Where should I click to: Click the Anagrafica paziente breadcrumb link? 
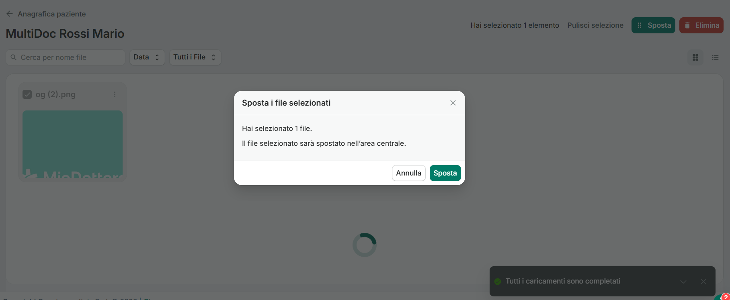pyautogui.click(x=52, y=14)
